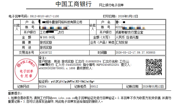Click the 网上银行电子回单 subtitle
The height and width of the screenshot is (108, 175).
(111, 5)
